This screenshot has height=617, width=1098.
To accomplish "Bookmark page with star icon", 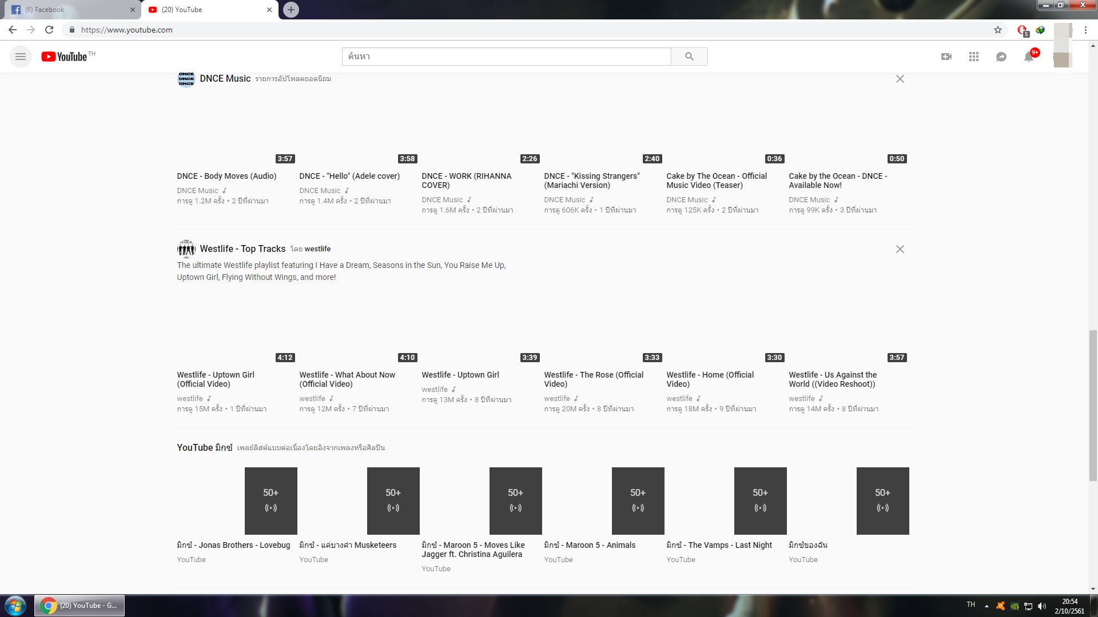I will point(998,30).
